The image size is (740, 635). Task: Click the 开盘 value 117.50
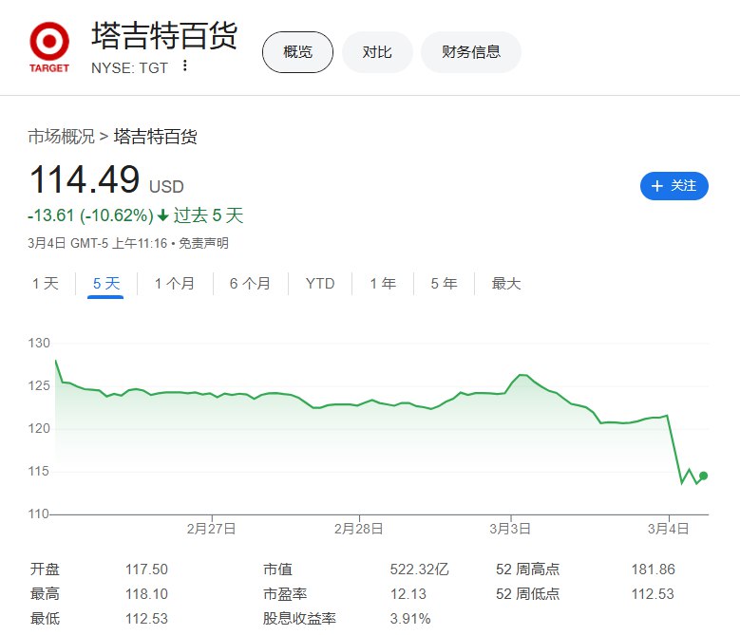click(x=147, y=569)
